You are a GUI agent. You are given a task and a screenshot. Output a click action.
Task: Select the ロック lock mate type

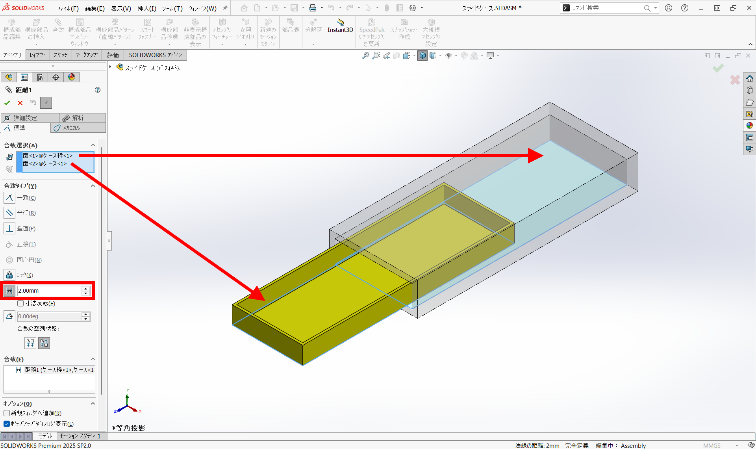pyautogui.click(x=9, y=275)
